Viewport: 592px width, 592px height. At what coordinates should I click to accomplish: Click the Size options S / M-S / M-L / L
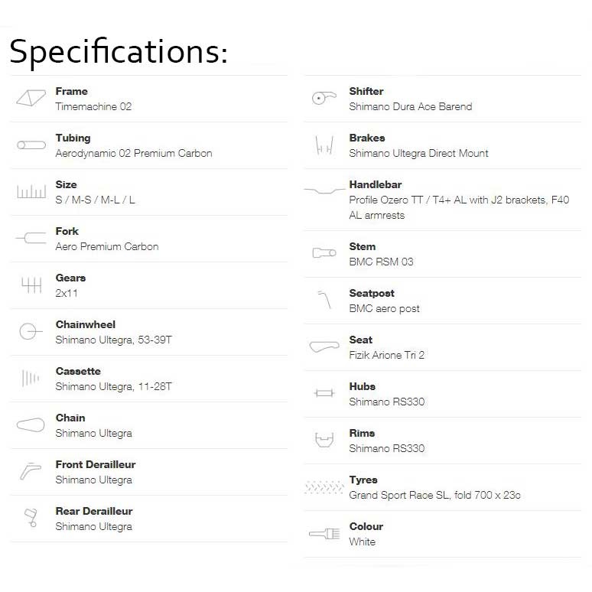tap(95, 200)
